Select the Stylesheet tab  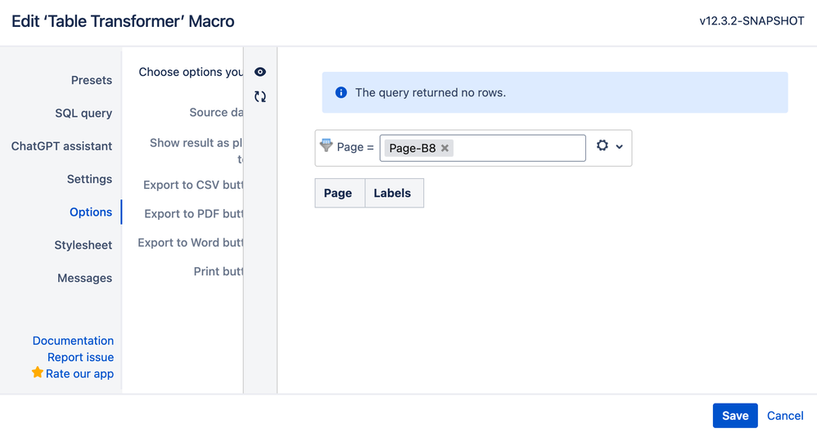point(84,245)
